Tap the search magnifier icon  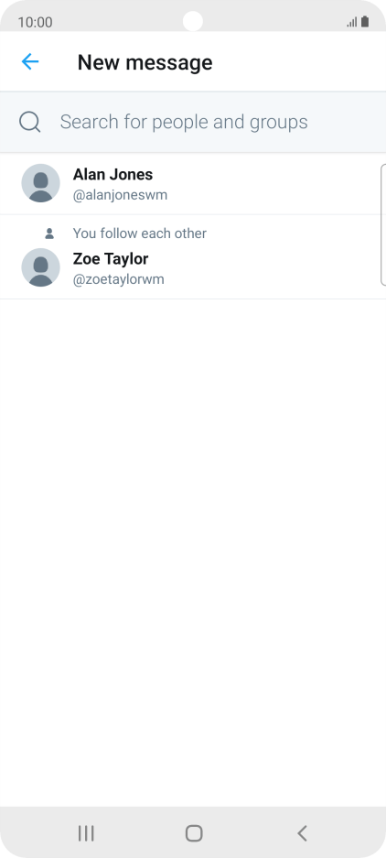(30, 122)
